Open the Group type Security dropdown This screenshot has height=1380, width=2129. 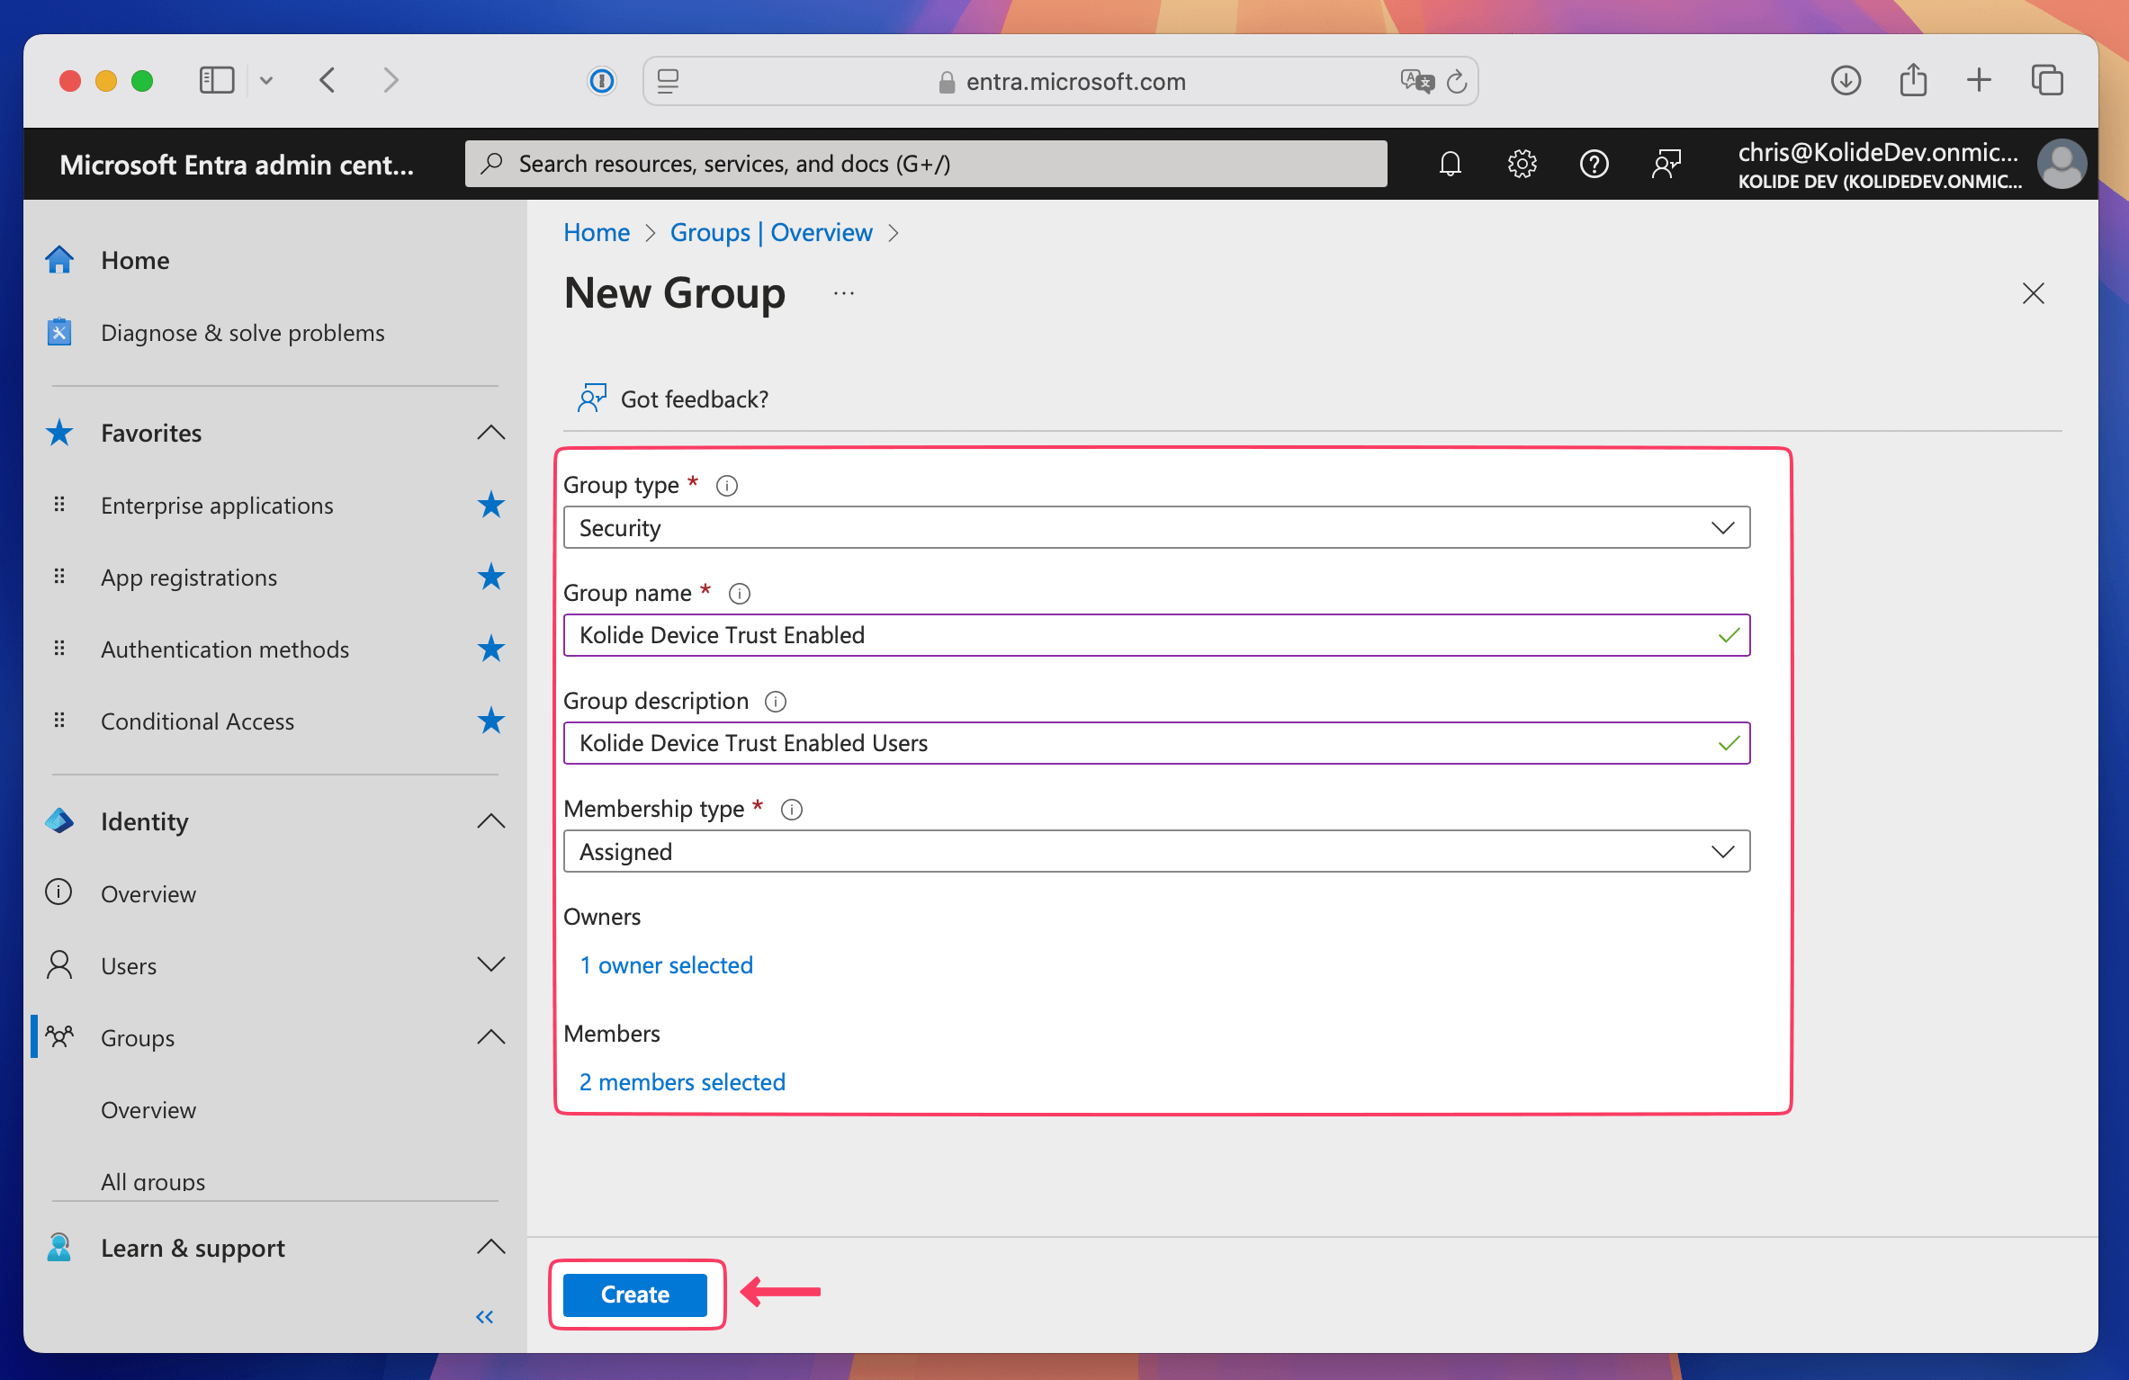pos(1155,528)
